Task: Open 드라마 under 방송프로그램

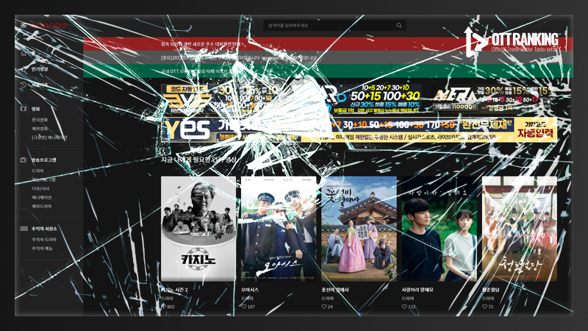Action: (x=38, y=171)
